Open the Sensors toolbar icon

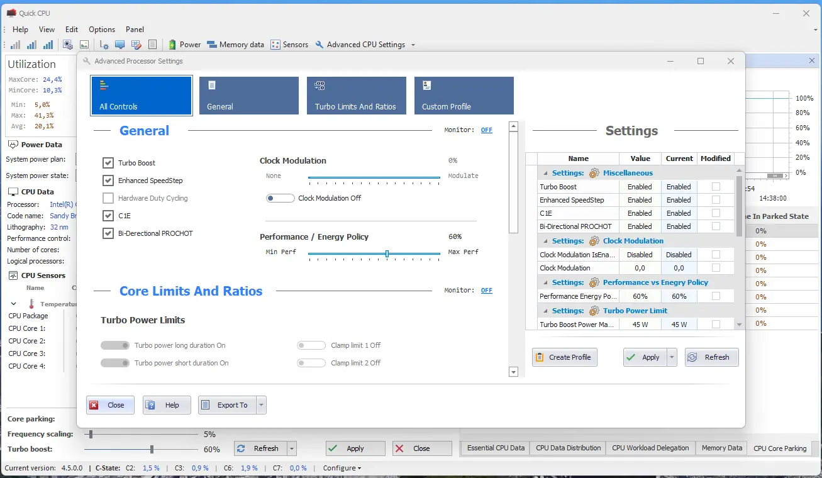pyautogui.click(x=275, y=45)
